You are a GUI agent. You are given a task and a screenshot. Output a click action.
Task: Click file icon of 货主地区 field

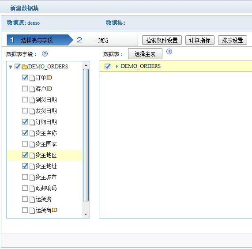32,155
